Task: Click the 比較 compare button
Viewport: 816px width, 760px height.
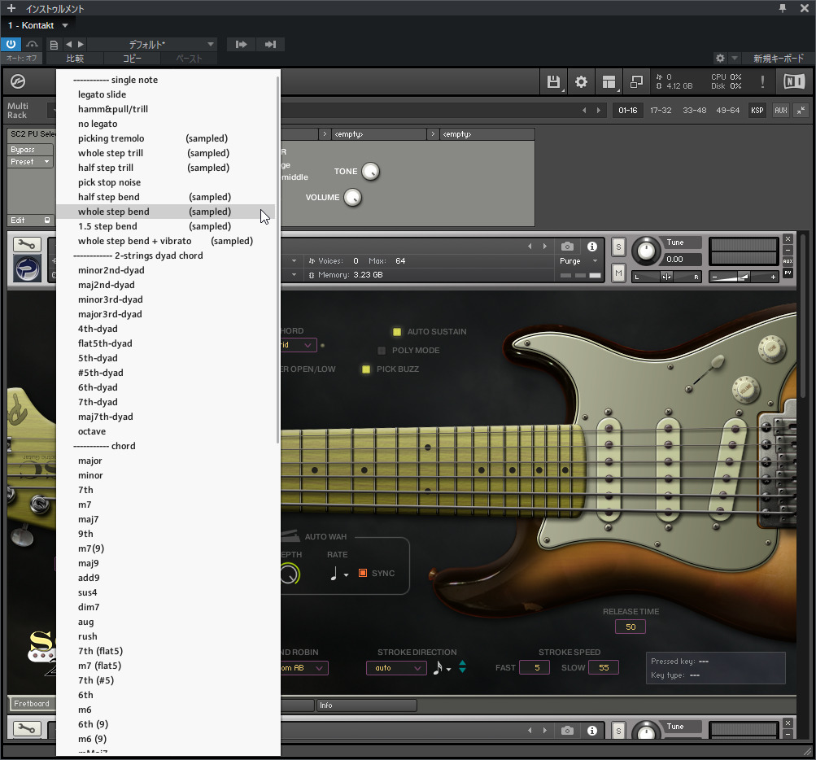Action: pyautogui.click(x=75, y=59)
